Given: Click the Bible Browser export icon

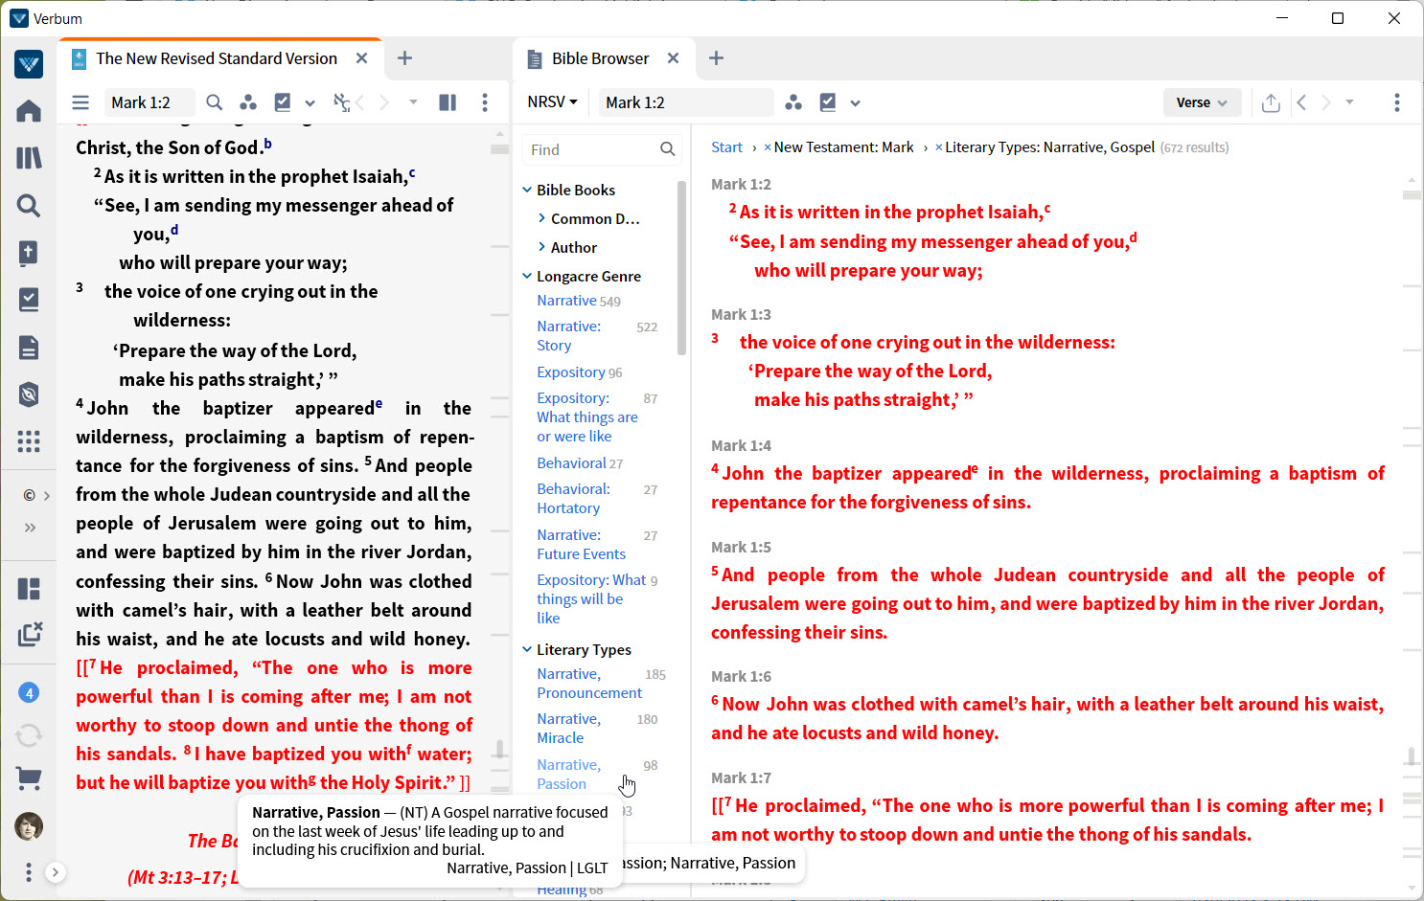Looking at the screenshot, I should click(1271, 102).
